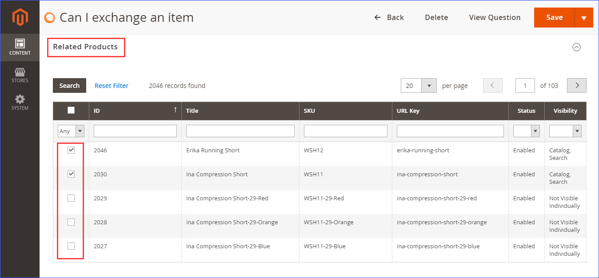Uncheck the Erika Running Short row
The image size is (599, 278).
click(x=71, y=150)
